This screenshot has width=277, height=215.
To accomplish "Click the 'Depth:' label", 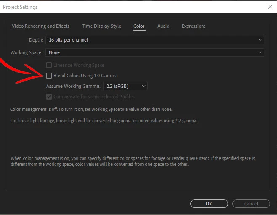I will pyautogui.click(x=36, y=40).
